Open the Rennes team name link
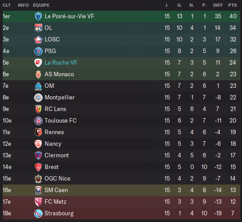Viewport: 242px width, 222px height. pyautogui.click(x=54, y=132)
